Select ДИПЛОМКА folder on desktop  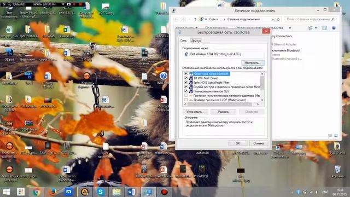[28, 32]
